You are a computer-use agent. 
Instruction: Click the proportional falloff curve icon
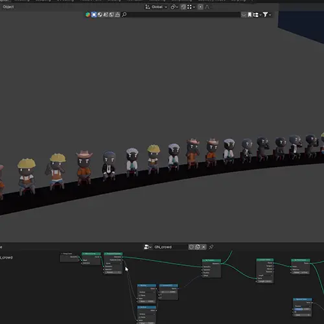[207, 7]
